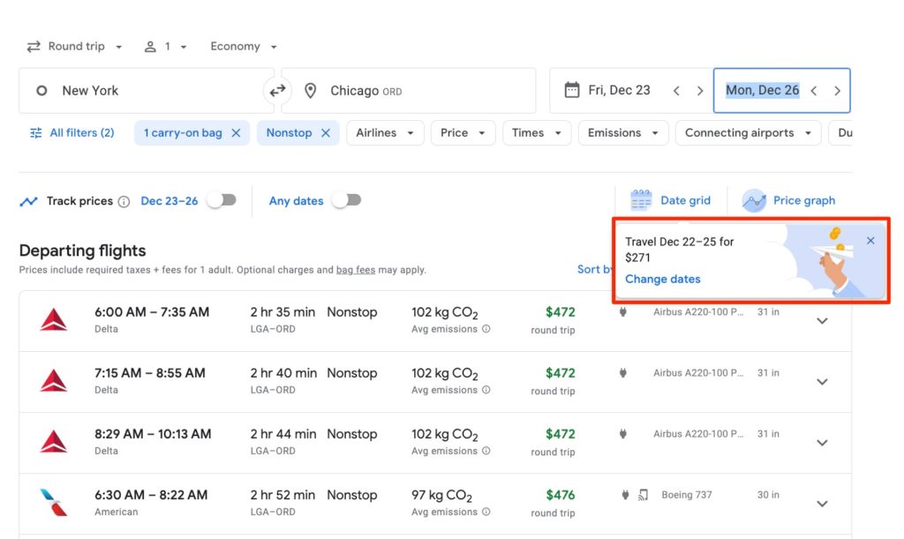Open the Price graph
904x539 pixels.
(x=788, y=200)
